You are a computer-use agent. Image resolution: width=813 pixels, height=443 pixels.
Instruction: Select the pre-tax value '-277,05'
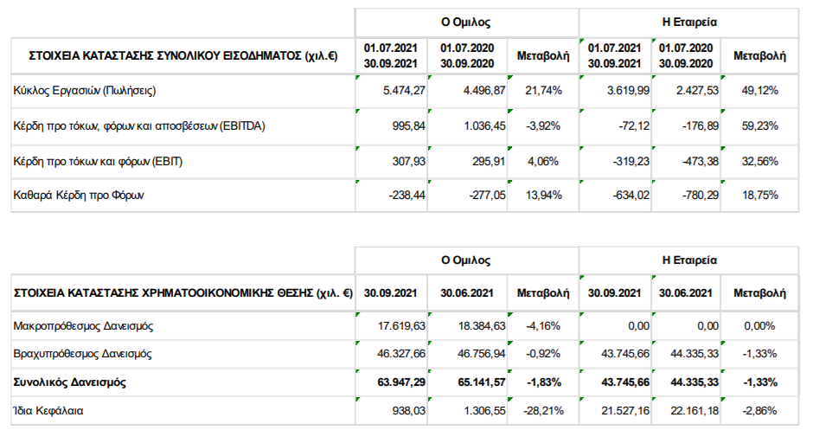pos(488,195)
